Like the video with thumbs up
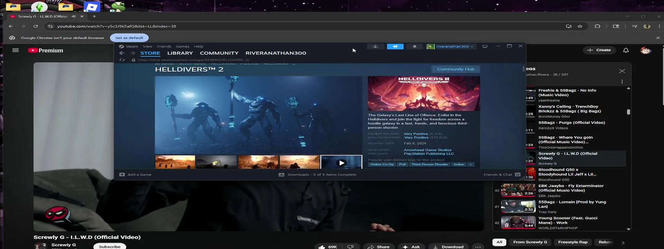The height and width of the screenshot is (249, 664). tap(327, 247)
